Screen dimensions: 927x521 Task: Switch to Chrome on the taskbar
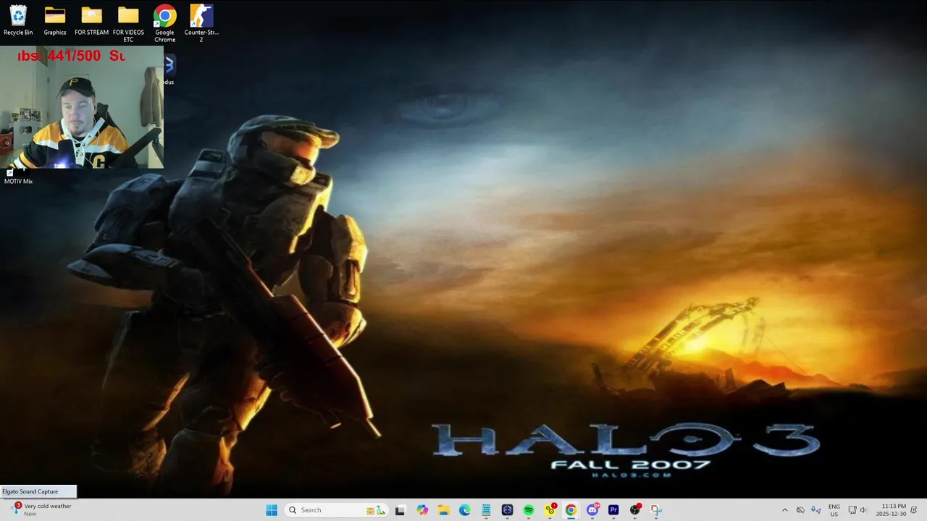pos(571,510)
